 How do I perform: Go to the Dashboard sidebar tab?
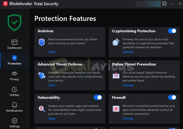coord(14,44)
